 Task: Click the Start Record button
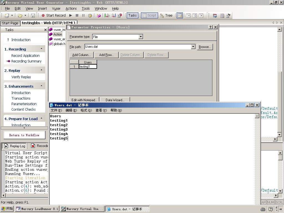pos(54,16)
